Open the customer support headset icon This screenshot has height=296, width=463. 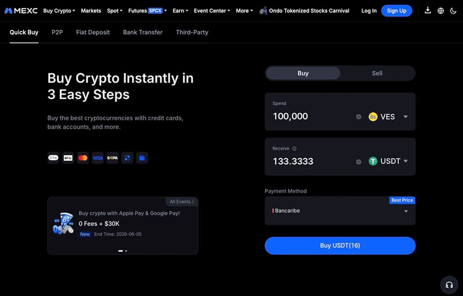tap(449, 285)
